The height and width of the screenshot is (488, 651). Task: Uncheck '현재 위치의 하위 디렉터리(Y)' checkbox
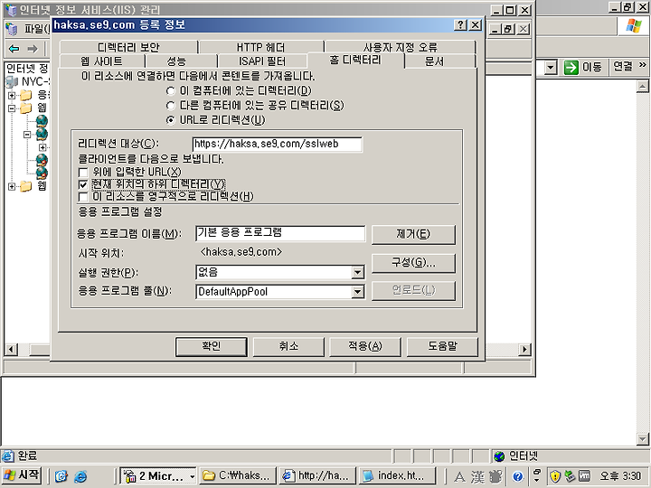tap(83, 184)
